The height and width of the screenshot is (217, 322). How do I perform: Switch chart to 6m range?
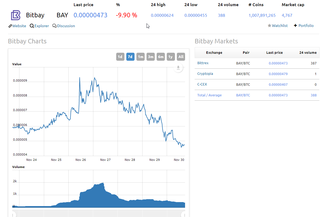(161, 57)
